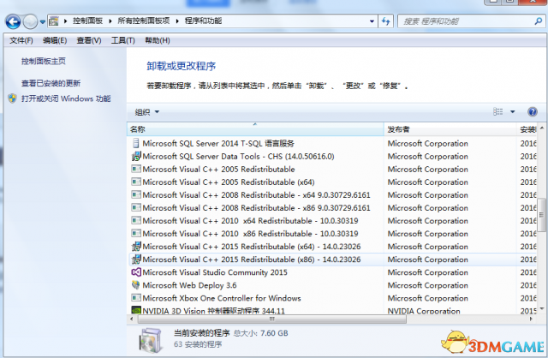Click the horizontal scrollbar thumb
Image resolution: width=548 pixels, height=358 pixels.
272,319
